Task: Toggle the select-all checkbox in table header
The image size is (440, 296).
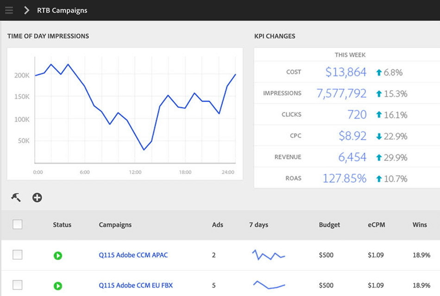Action: pos(18,224)
